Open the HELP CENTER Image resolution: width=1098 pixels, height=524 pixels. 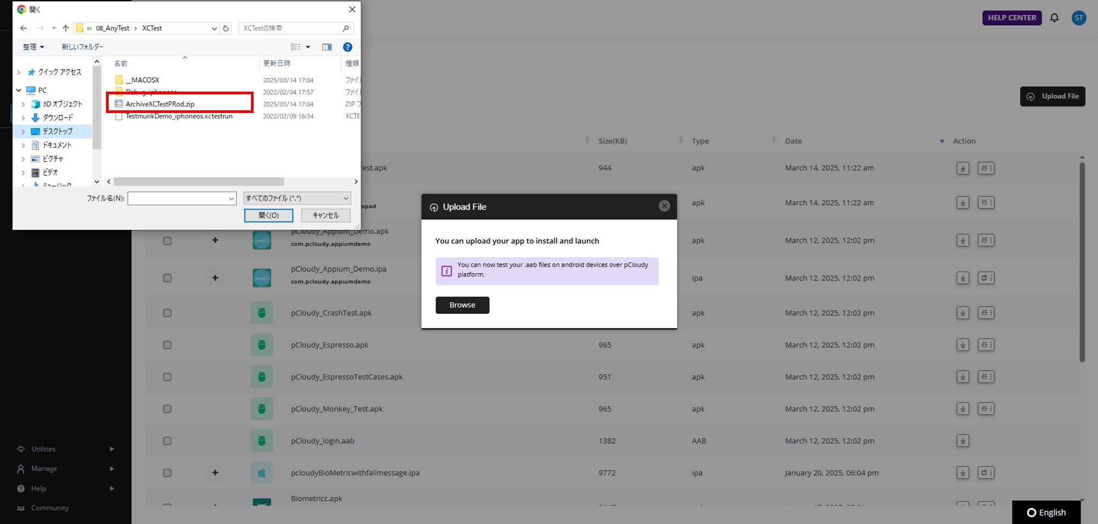tap(1012, 18)
